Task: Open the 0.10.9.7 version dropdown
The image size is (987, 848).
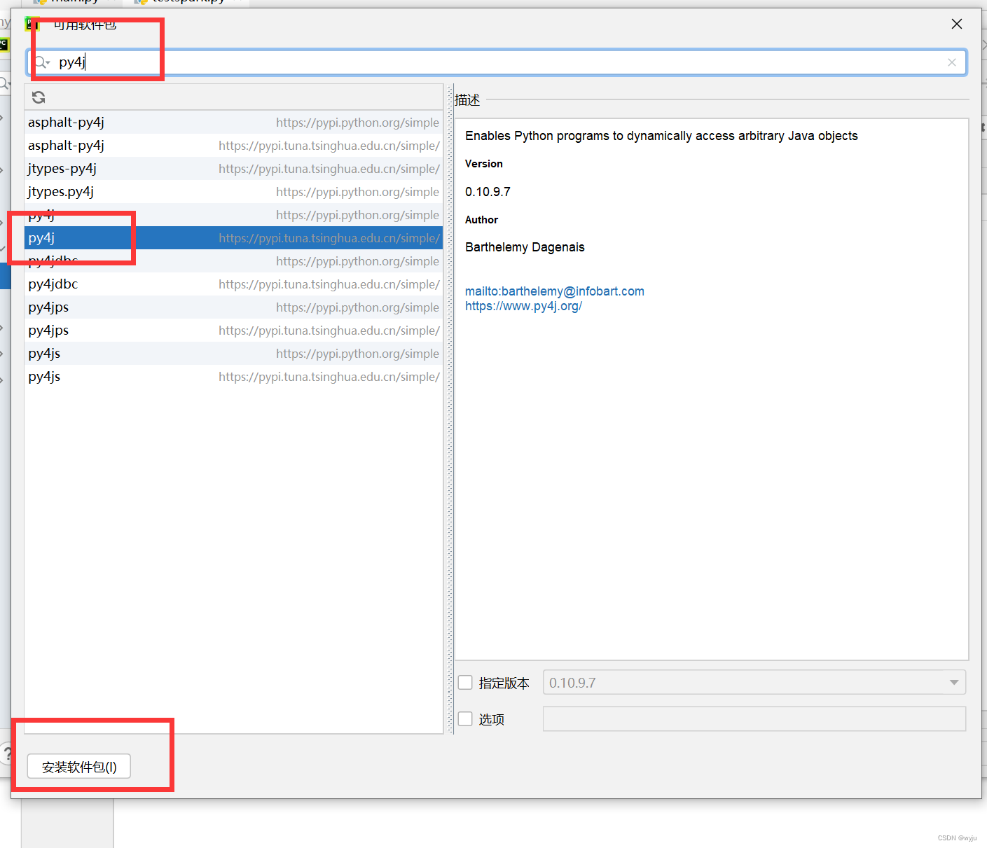Action: 754,682
